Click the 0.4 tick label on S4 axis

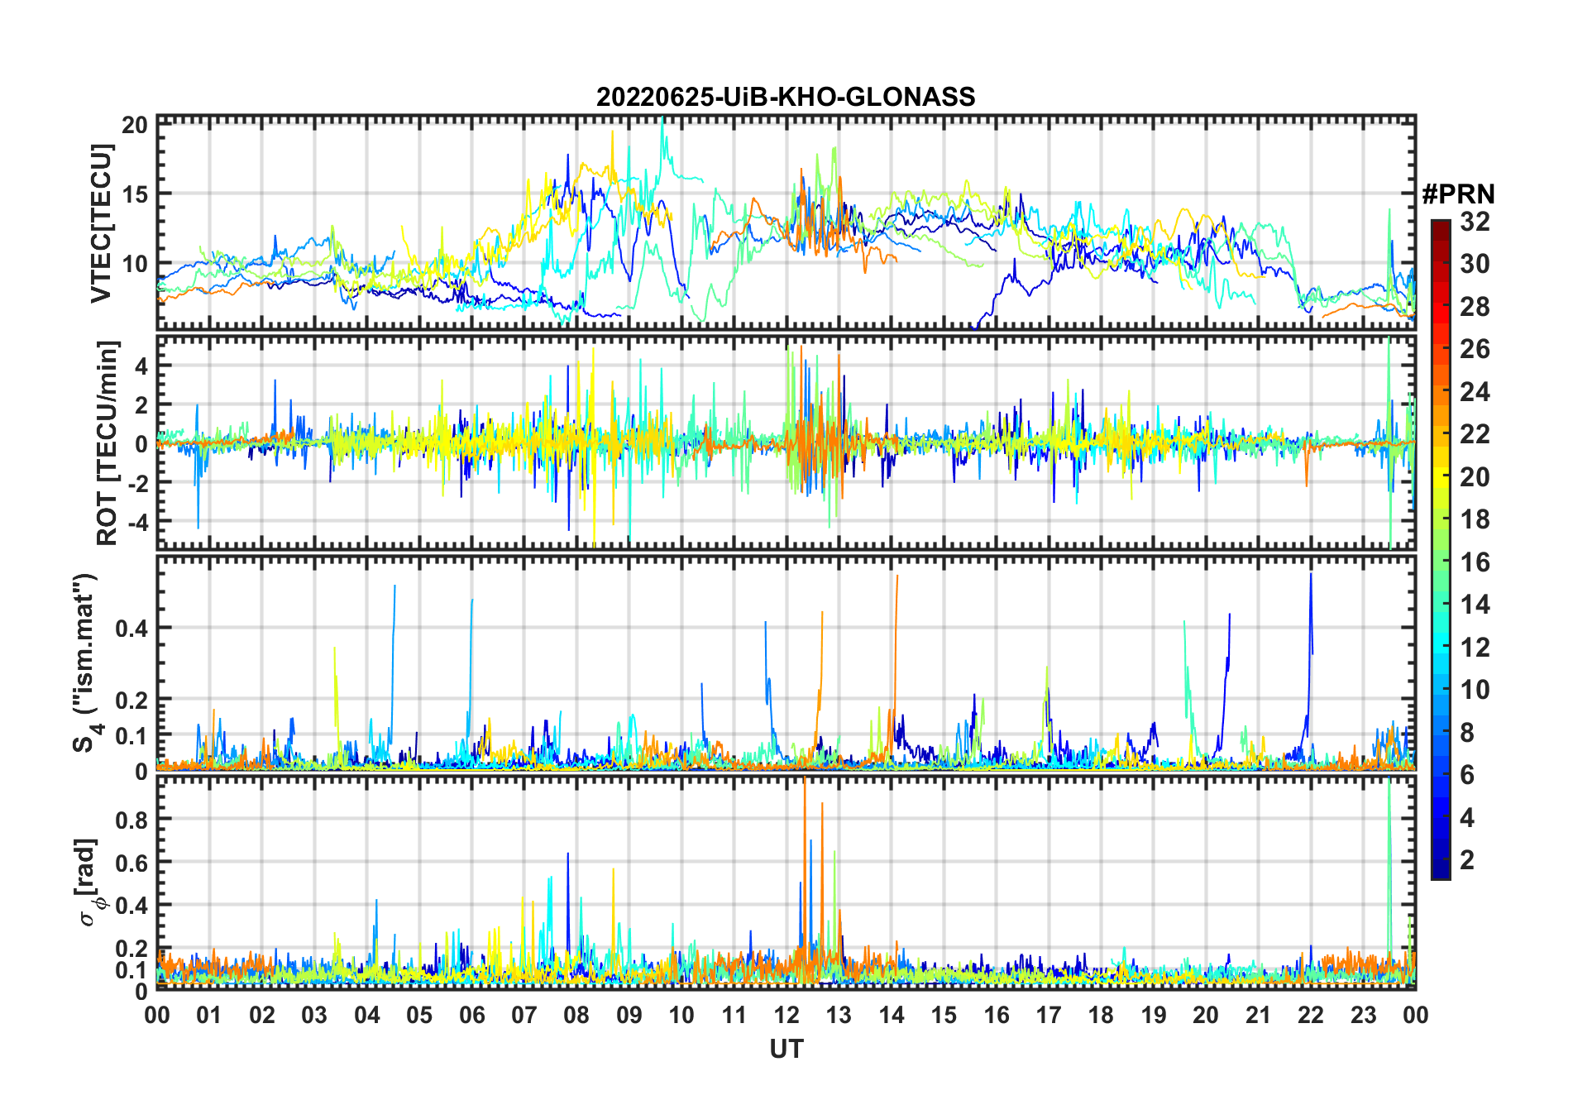[x=132, y=629]
